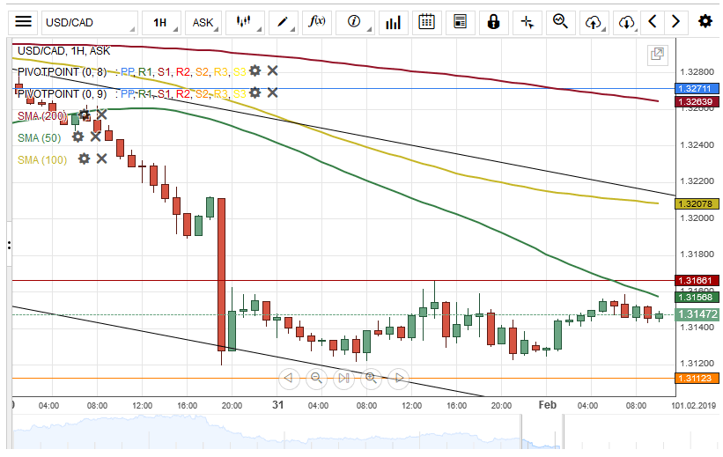The height and width of the screenshot is (457, 723).
Task: Click the SMA (50) legend label
Action: pyautogui.click(x=40, y=138)
